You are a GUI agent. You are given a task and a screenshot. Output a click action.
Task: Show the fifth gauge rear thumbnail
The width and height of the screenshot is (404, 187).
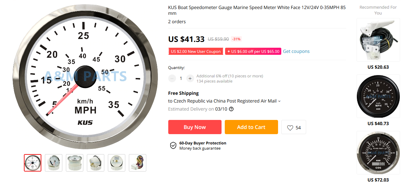pos(117,163)
